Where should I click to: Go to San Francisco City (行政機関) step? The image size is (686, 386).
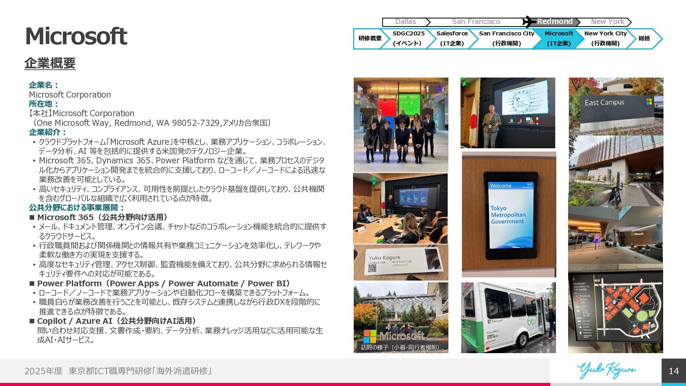point(506,38)
